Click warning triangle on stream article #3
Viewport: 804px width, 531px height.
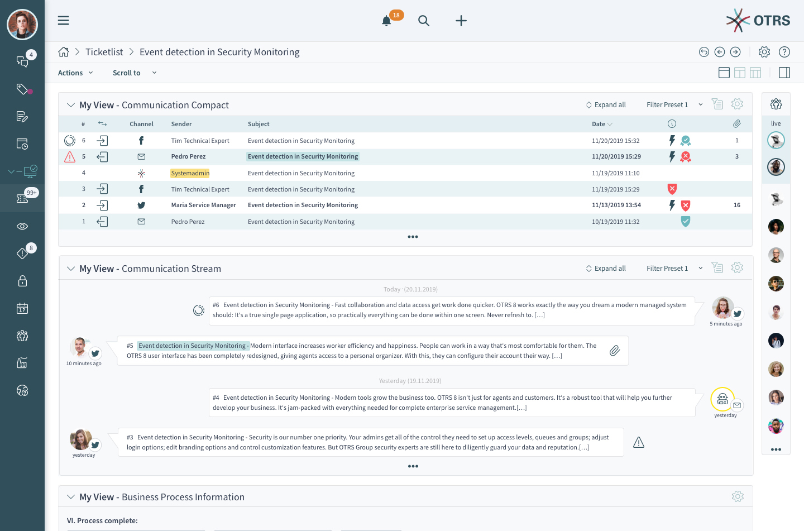[x=639, y=443]
